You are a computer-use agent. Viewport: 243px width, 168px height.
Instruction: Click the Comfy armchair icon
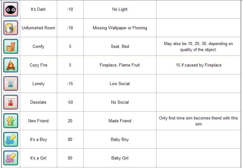11,46
